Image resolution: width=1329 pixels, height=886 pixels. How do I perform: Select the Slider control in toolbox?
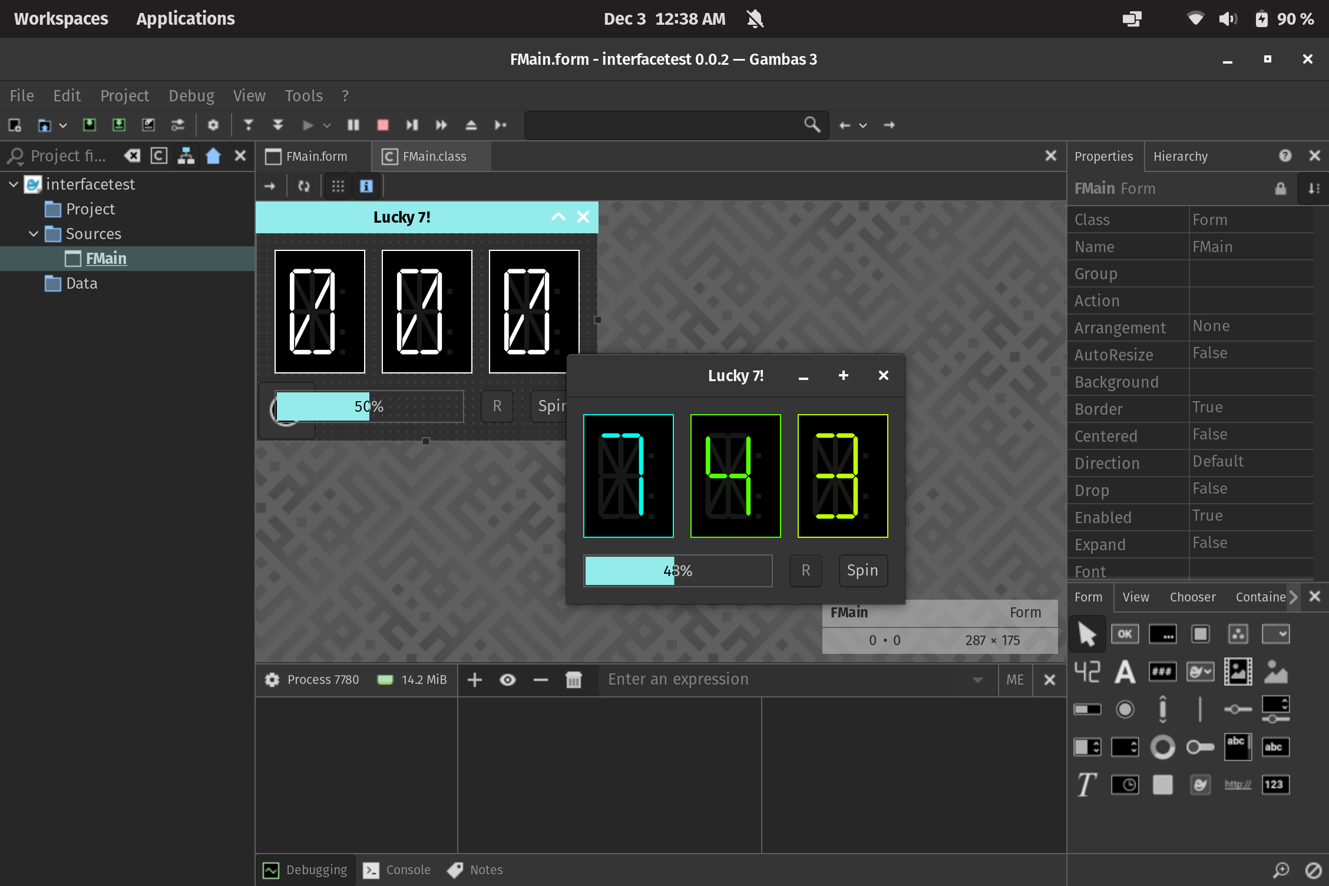[1238, 709]
